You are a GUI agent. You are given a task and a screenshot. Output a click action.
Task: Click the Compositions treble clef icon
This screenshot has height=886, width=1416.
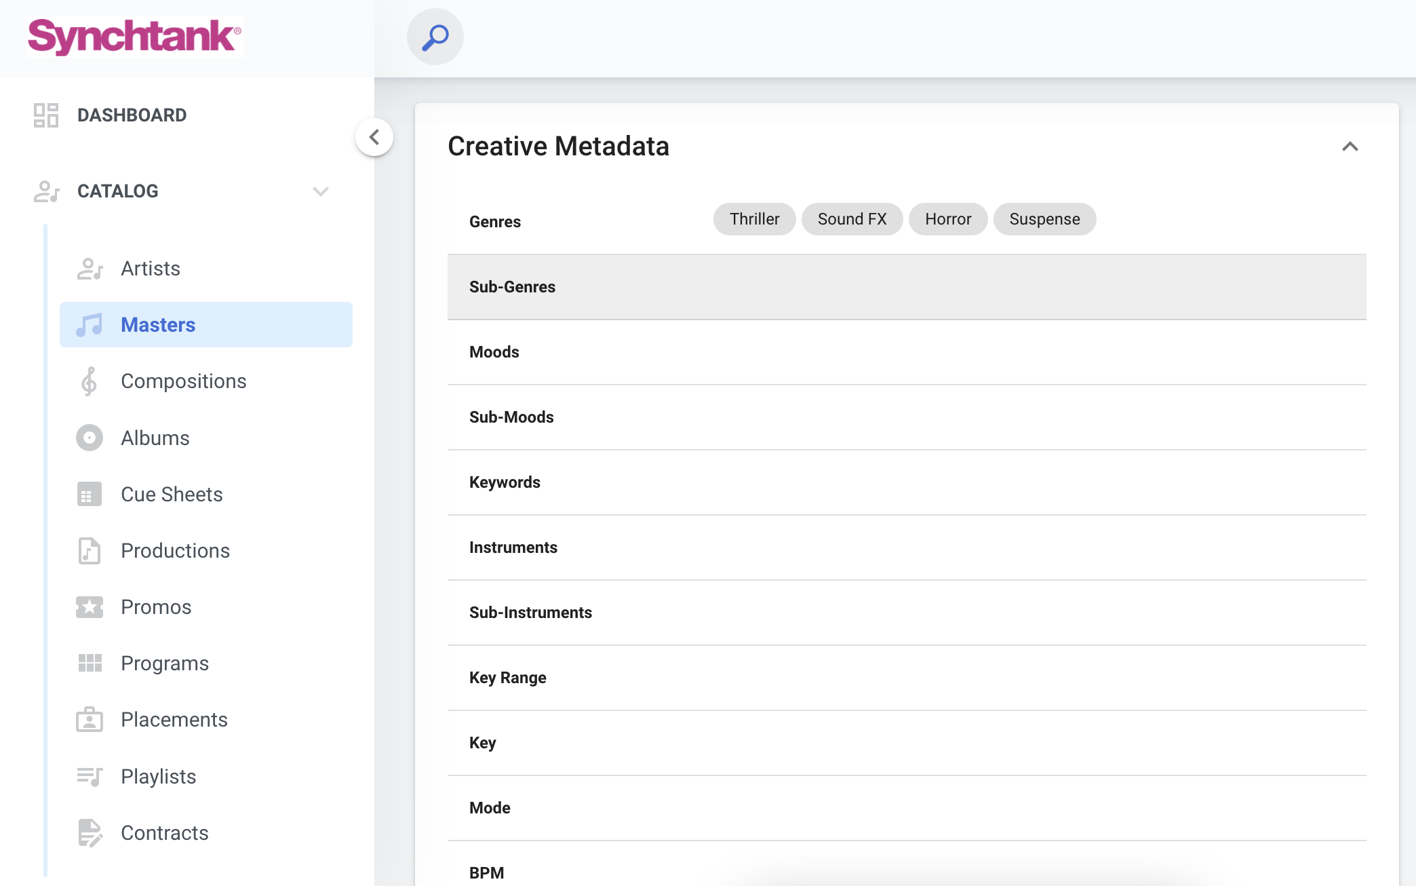(x=89, y=381)
